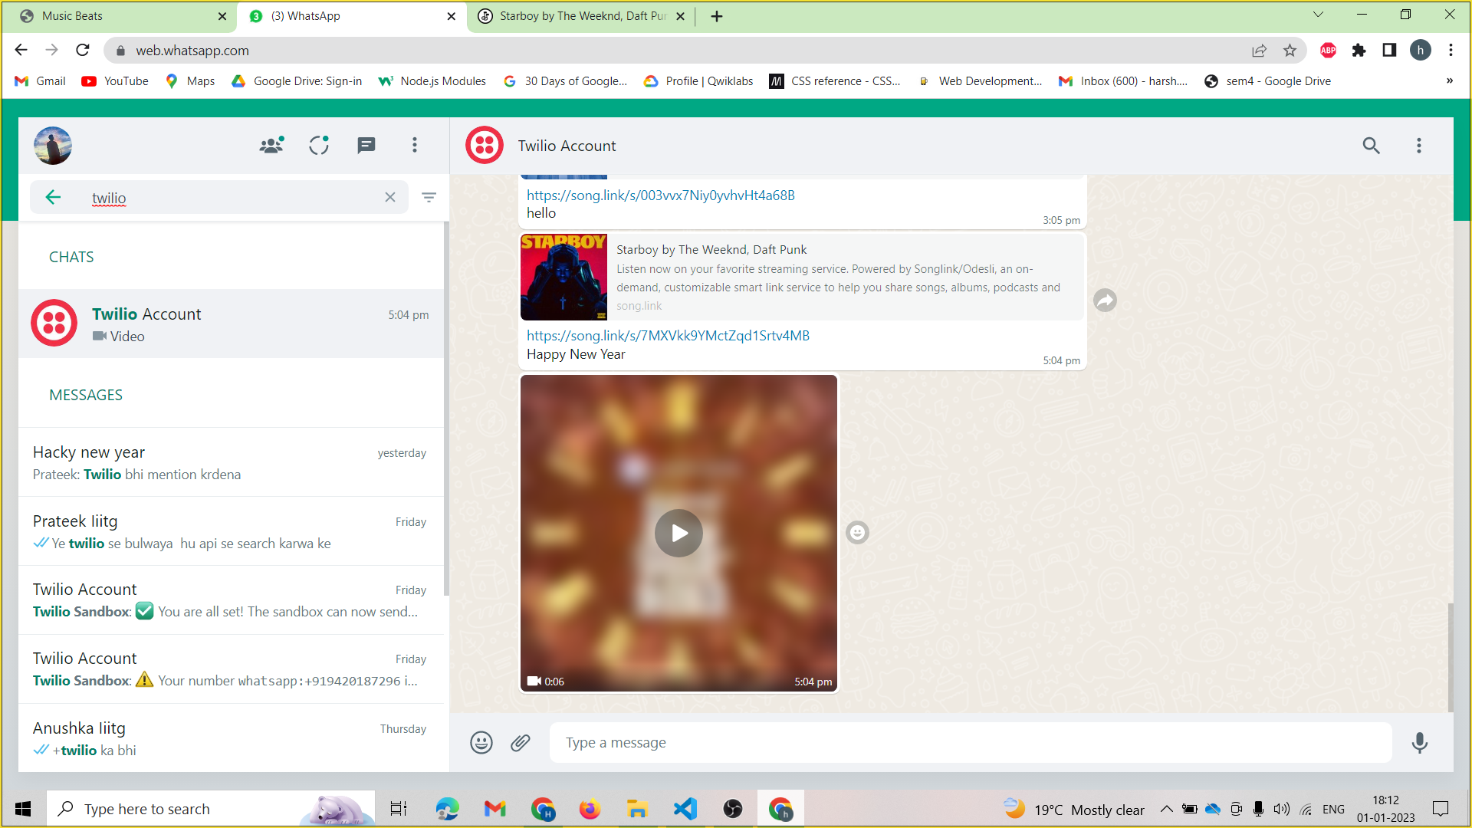Open the song.link 7MXVkk9YMctZqd1Srtv4MB link
1472x828 pixels.
668,336
